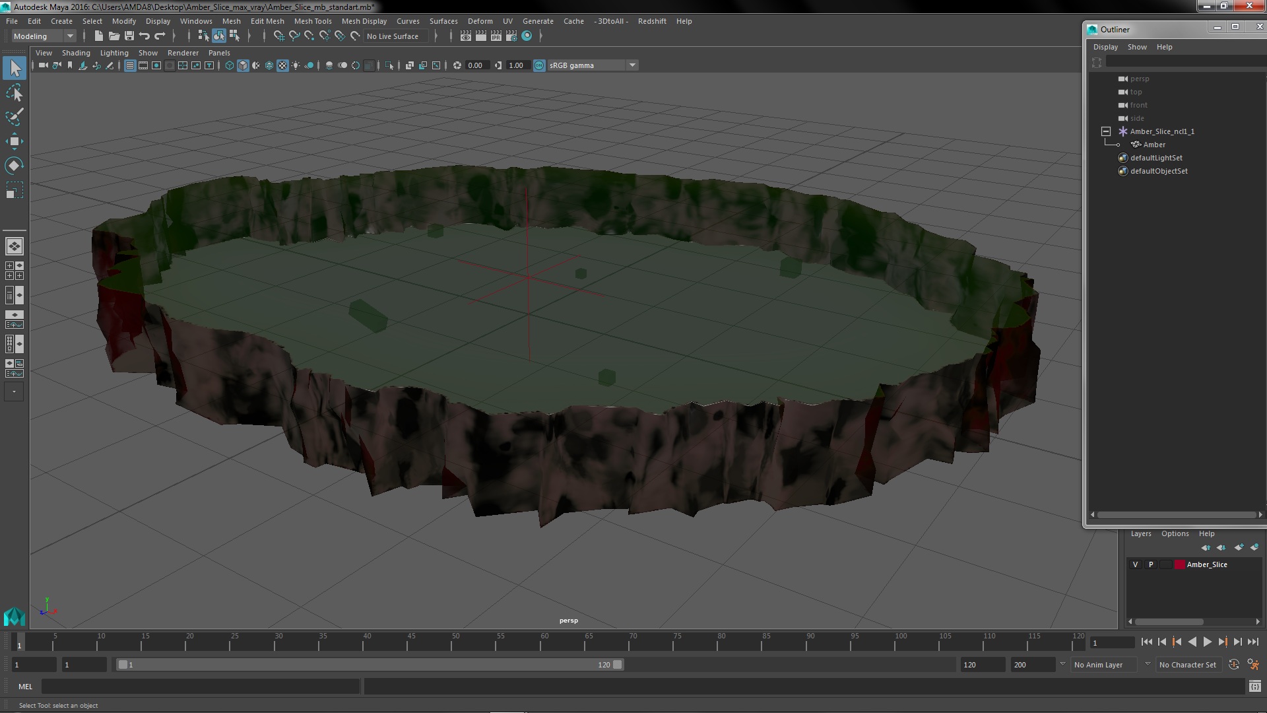The height and width of the screenshot is (713, 1267).
Task: Select the Move tool in toolbox
Action: (14, 141)
